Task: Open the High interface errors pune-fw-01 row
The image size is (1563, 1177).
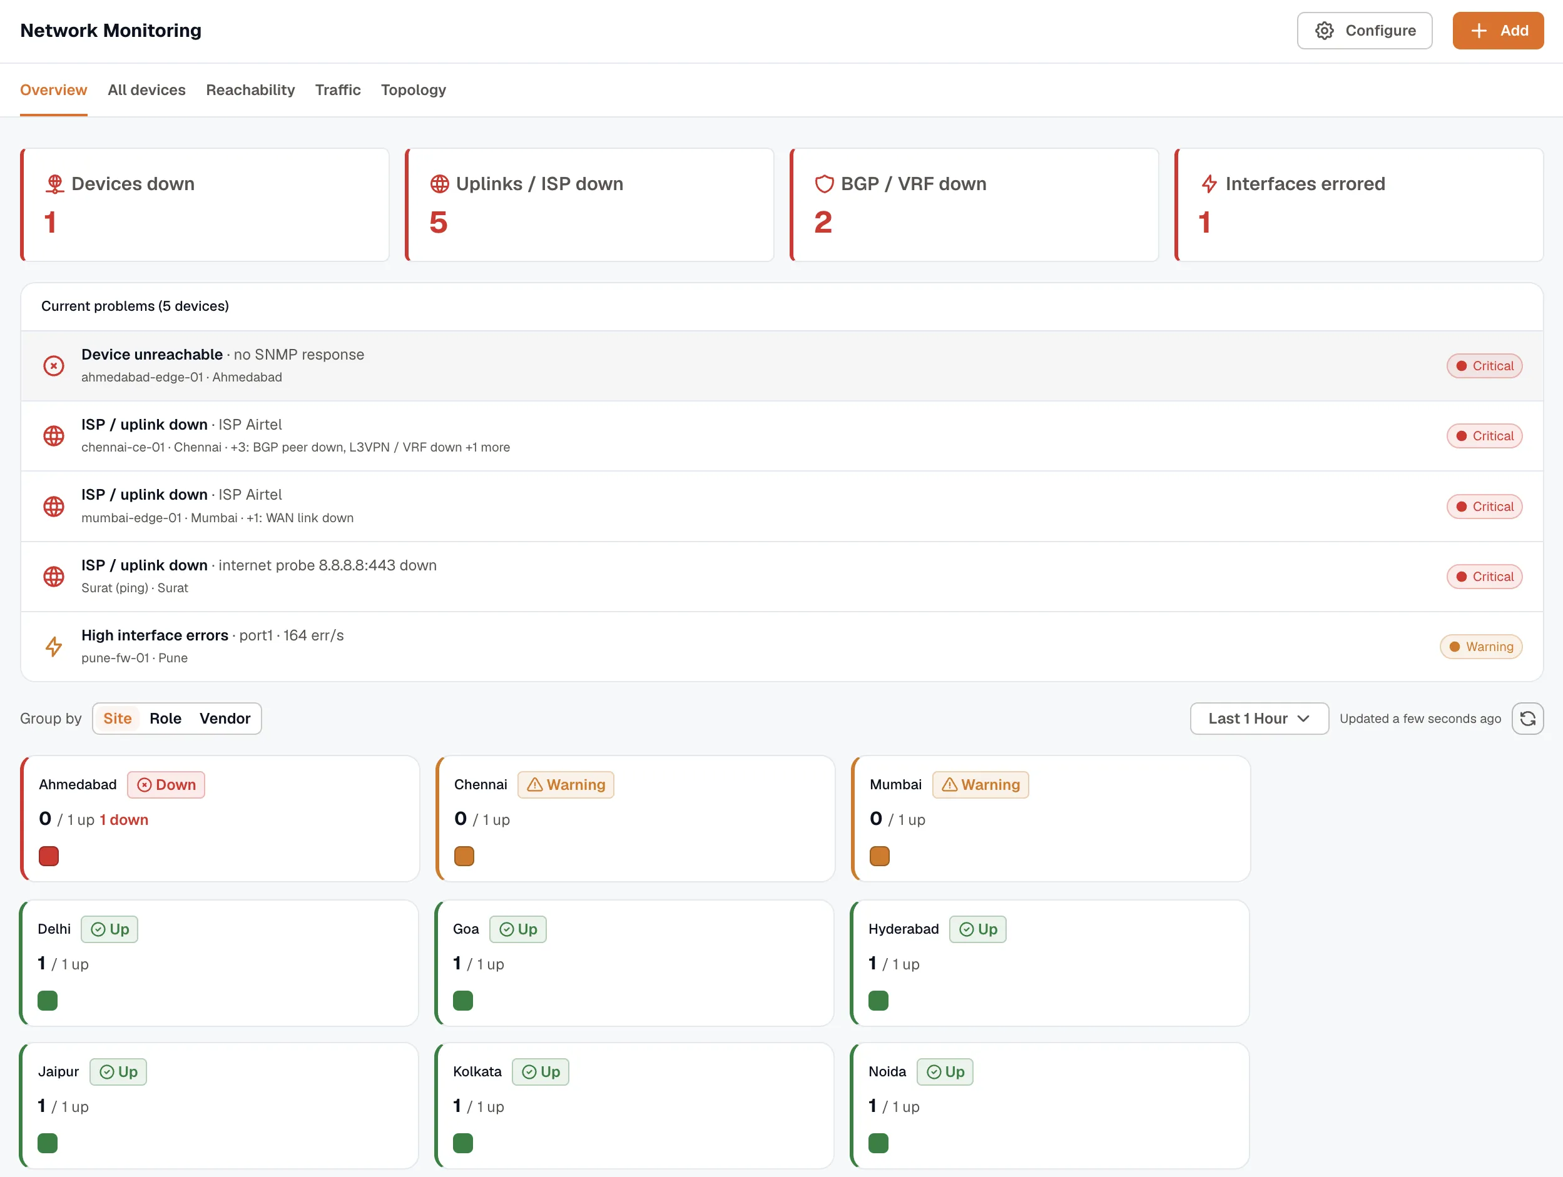Action: [x=781, y=646]
